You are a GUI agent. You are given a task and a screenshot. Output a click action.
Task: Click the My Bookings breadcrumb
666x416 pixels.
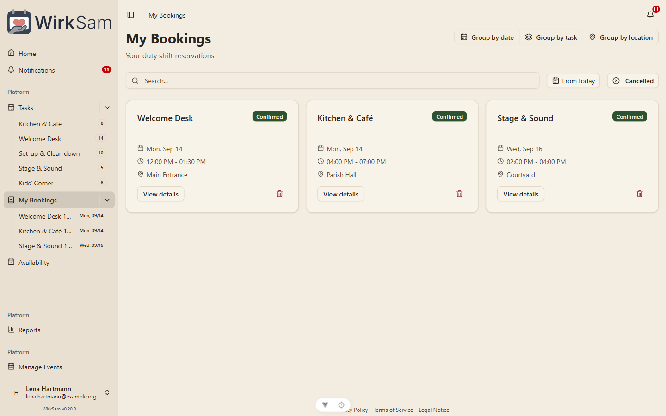click(x=167, y=15)
